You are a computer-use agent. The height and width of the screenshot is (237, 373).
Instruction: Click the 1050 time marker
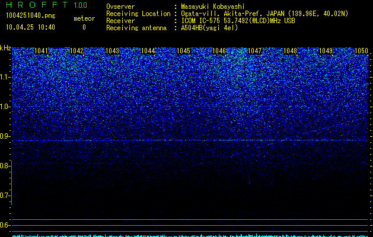point(361,51)
